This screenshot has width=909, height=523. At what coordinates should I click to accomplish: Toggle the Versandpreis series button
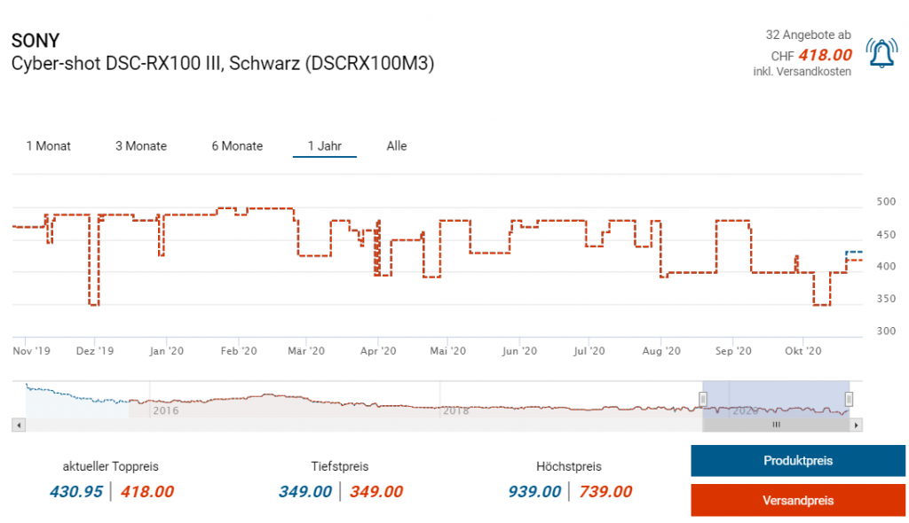coord(798,501)
